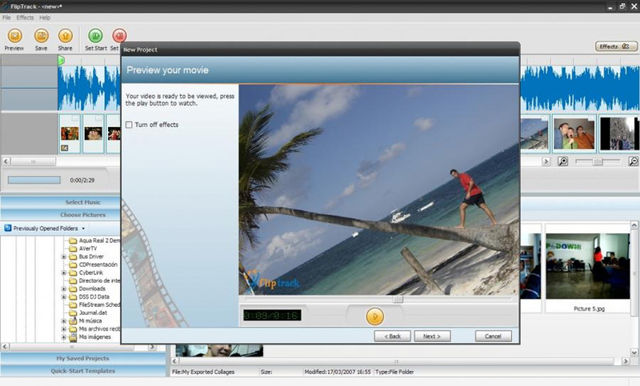Viewport: 640px width, 386px height.
Task: Click the Mi música folder icon
Action: 73,320
